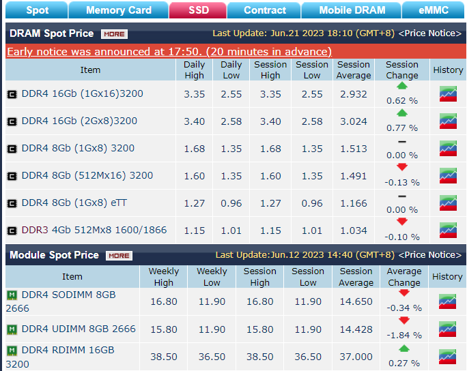Click the early notice announcement link
Image resolution: width=467 pixels, height=371 pixels.
tap(169, 52)
